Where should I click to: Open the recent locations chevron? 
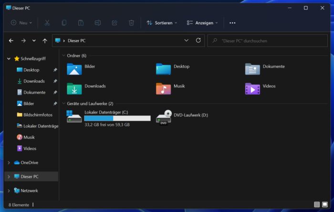pyautogui.click(x=34, y=41)
